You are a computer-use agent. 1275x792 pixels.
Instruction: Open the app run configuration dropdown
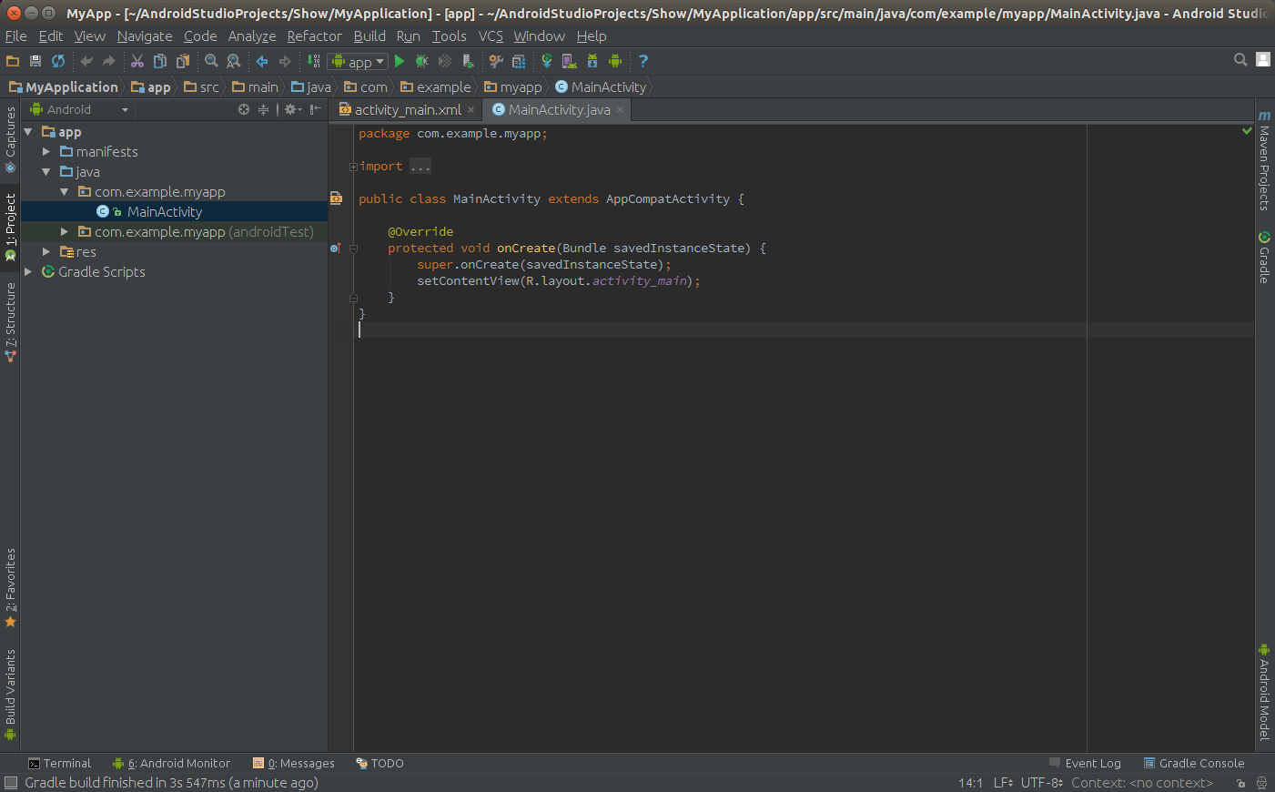(x=358, y=62)
